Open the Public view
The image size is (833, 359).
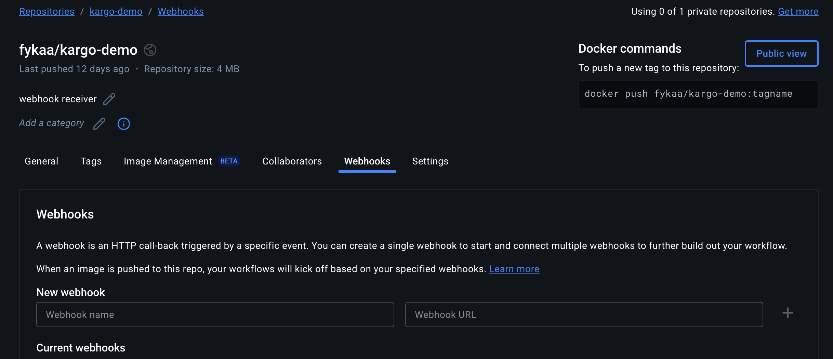click(x=781, y=53)
